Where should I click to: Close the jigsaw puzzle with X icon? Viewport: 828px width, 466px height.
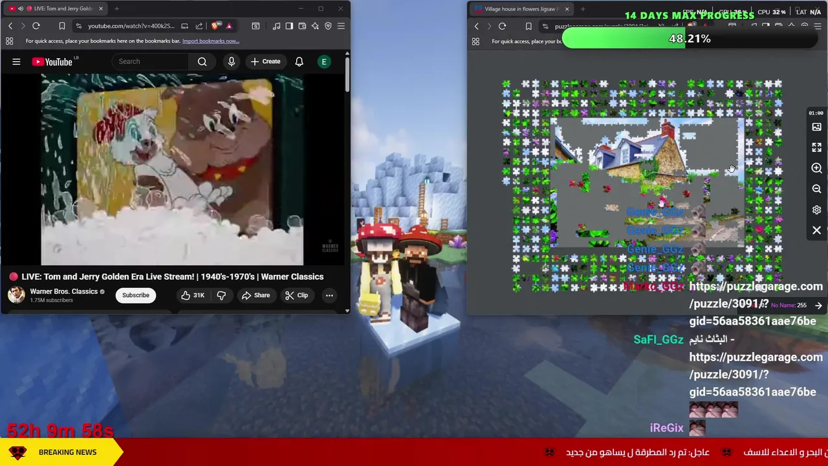pos(817,230)
